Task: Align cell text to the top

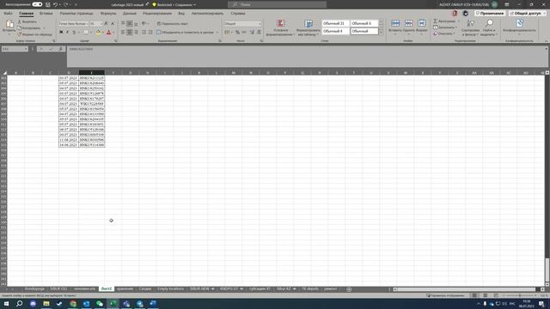Action: [123, 23]
